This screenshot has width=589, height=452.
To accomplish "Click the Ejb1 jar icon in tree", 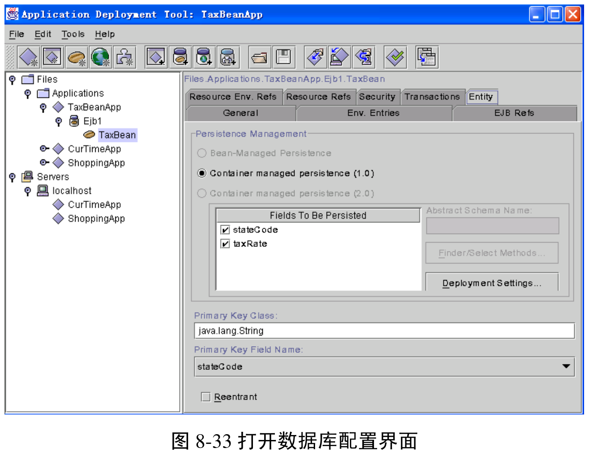I will (74, 121).
